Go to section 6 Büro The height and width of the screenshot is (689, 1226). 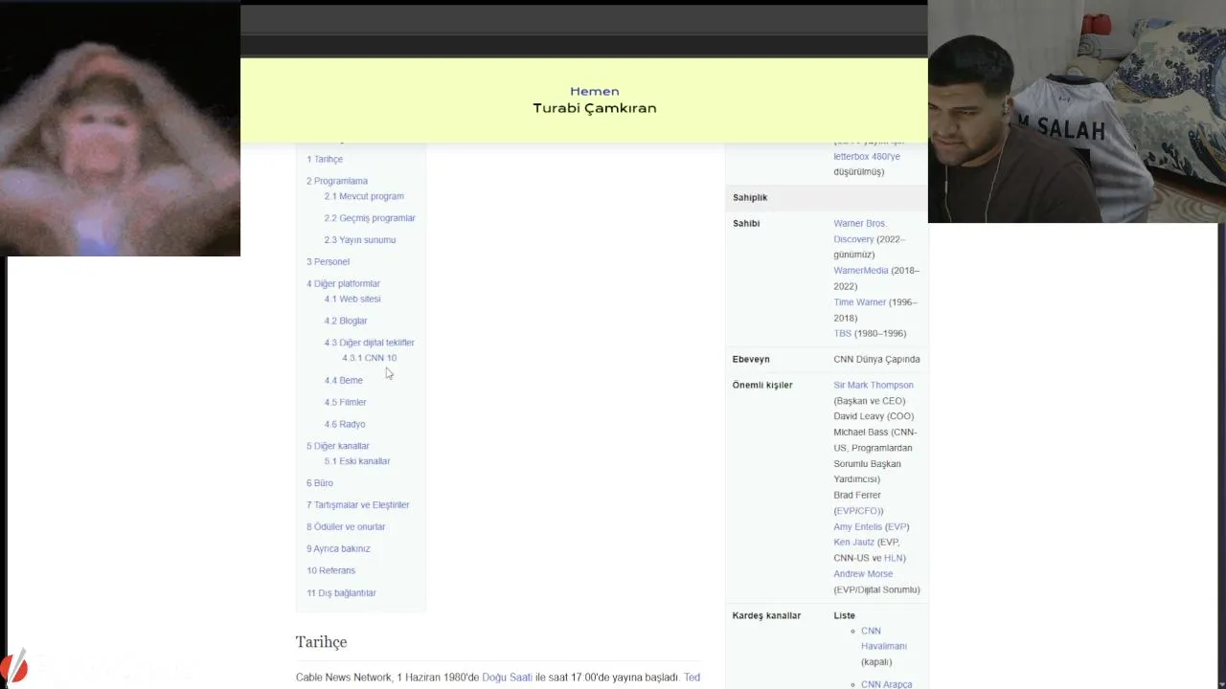click(x=320, y=483)
